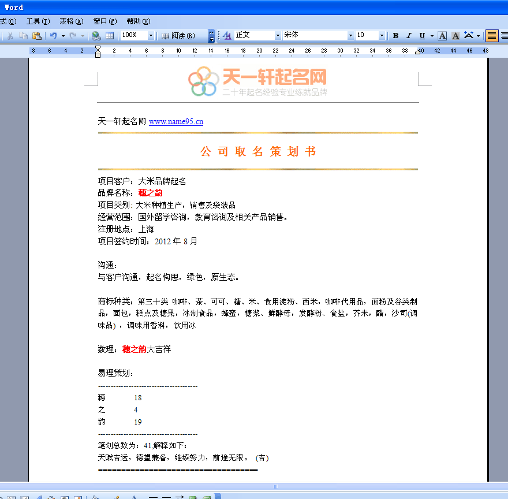This screenshot has width=508, height=499.
Task: Expand the Redo history dropdown arrow
Action: coord(83,36)
